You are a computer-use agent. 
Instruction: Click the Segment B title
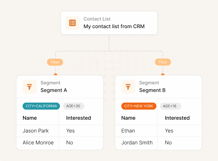click(152, 90)
